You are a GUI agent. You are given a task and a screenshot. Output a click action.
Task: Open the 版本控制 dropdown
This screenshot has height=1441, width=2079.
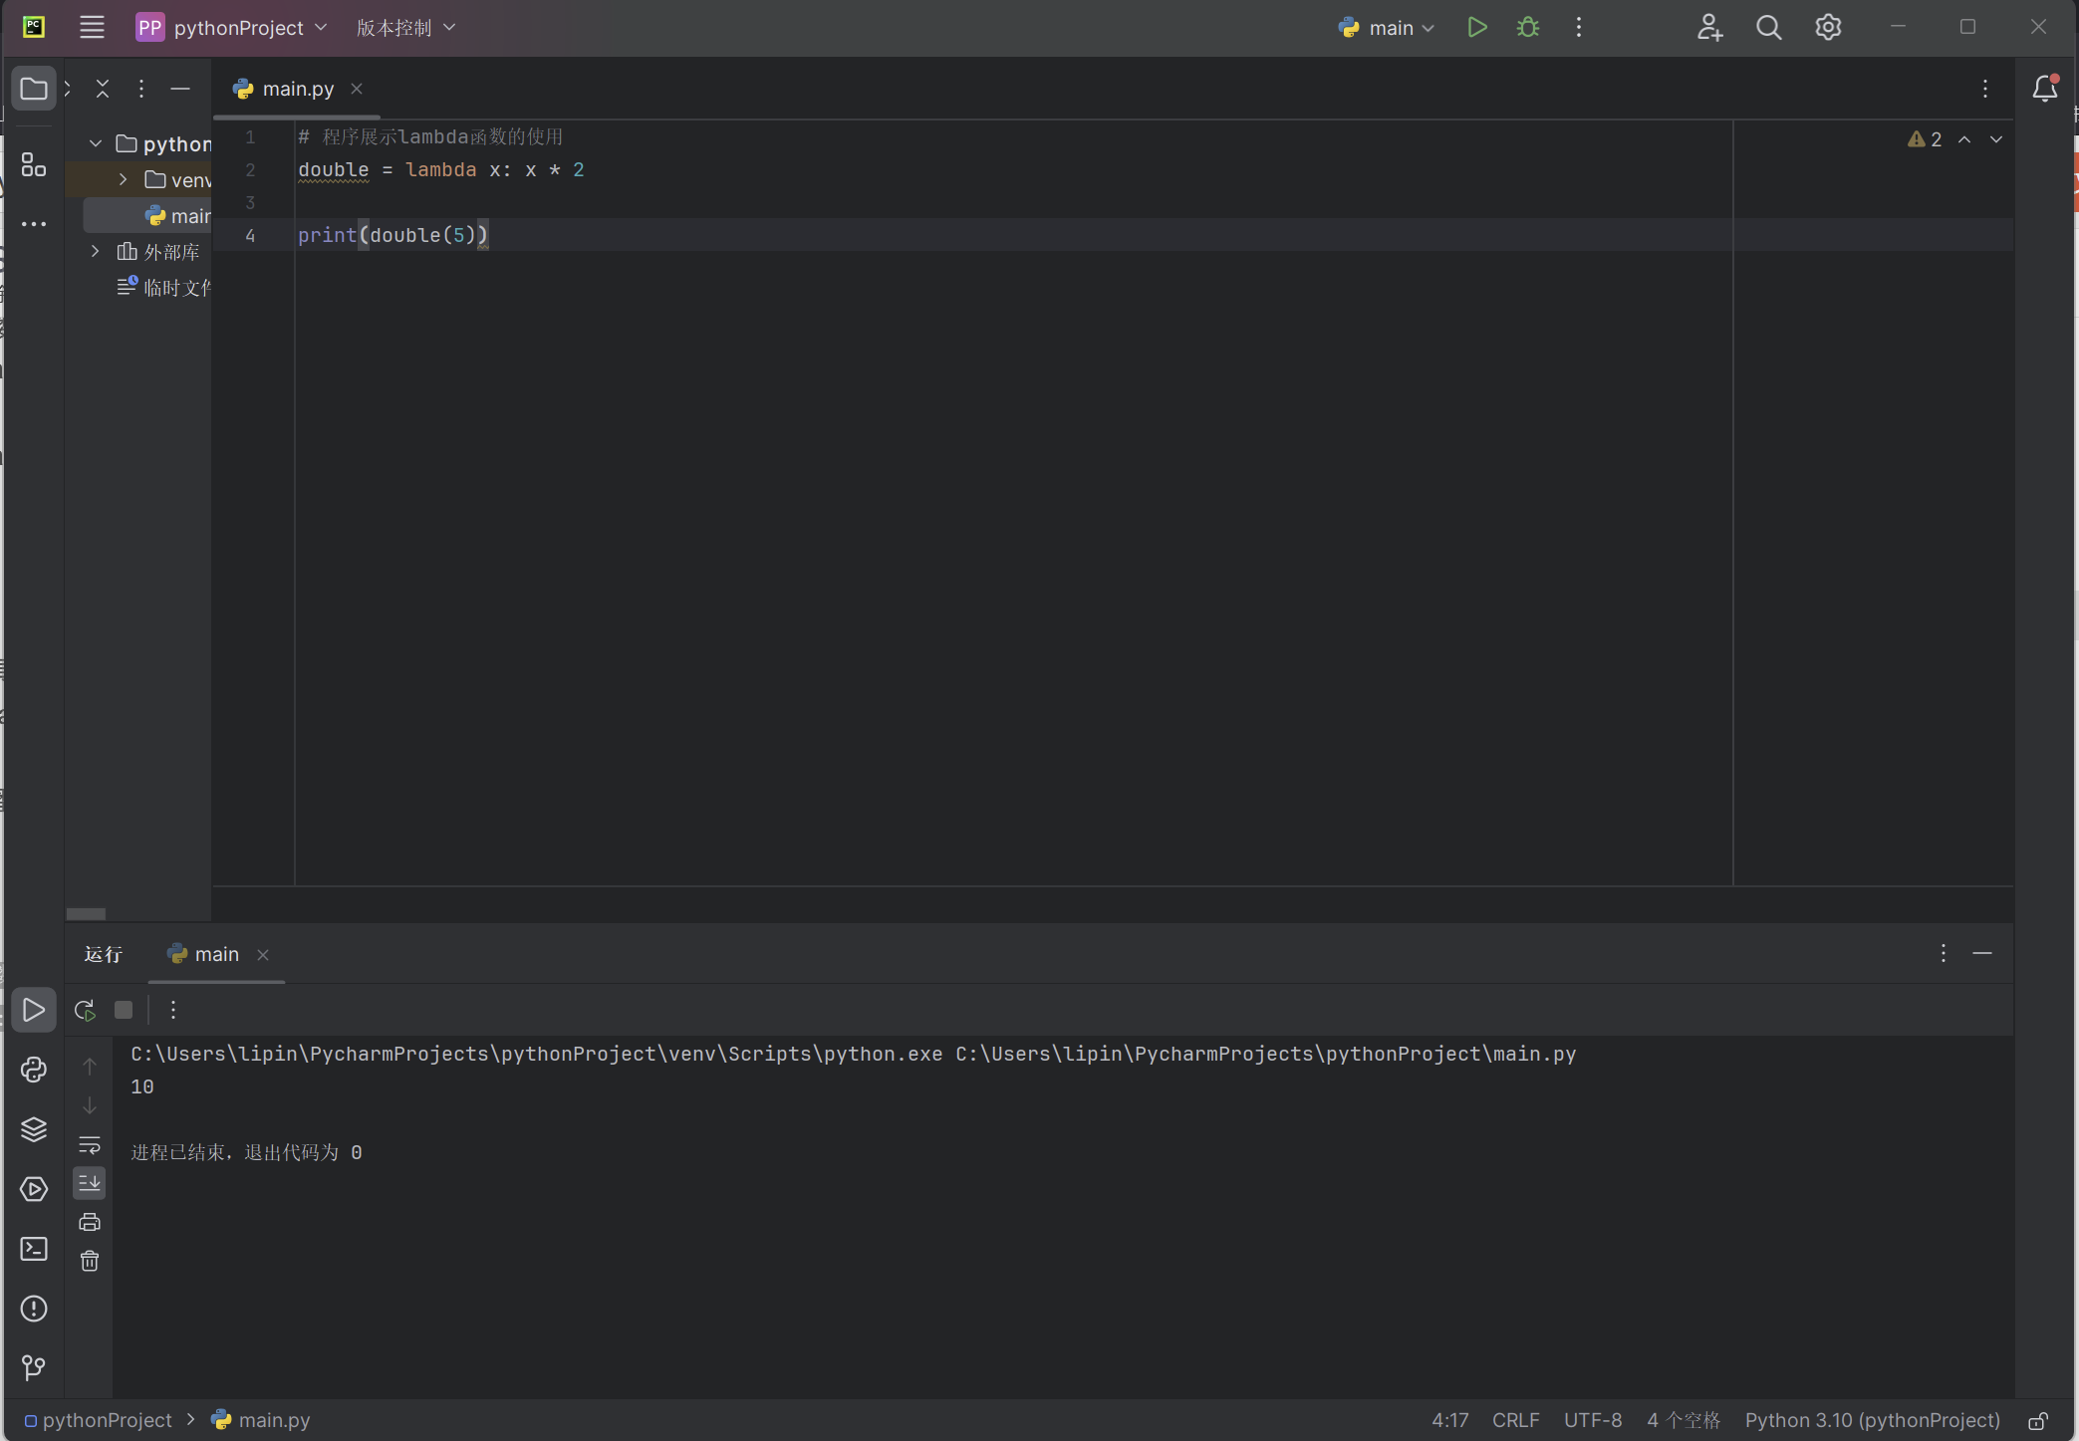(x=405, y=27)
